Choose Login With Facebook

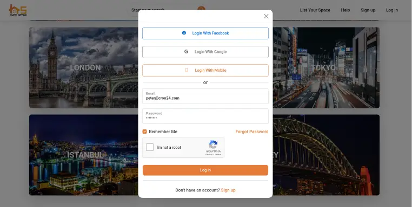tap(205, 33)
